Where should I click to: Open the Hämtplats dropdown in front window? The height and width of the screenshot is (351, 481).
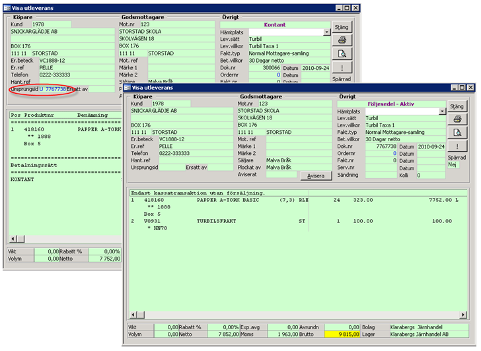pos(442,112)
